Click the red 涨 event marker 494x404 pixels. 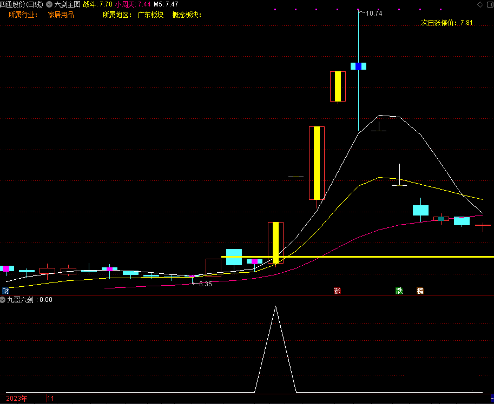pos(337,291)
